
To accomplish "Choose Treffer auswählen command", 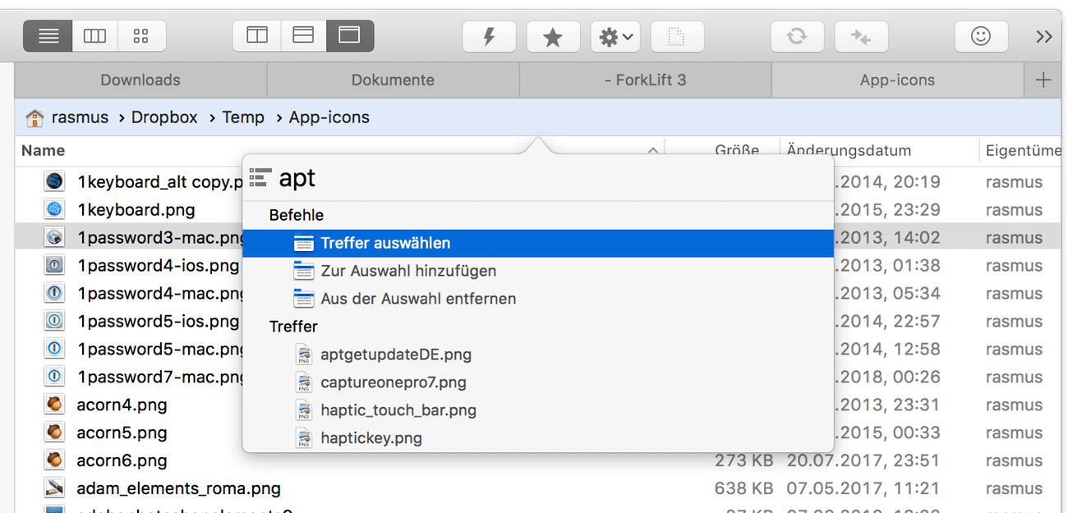I will coord(538,243).
